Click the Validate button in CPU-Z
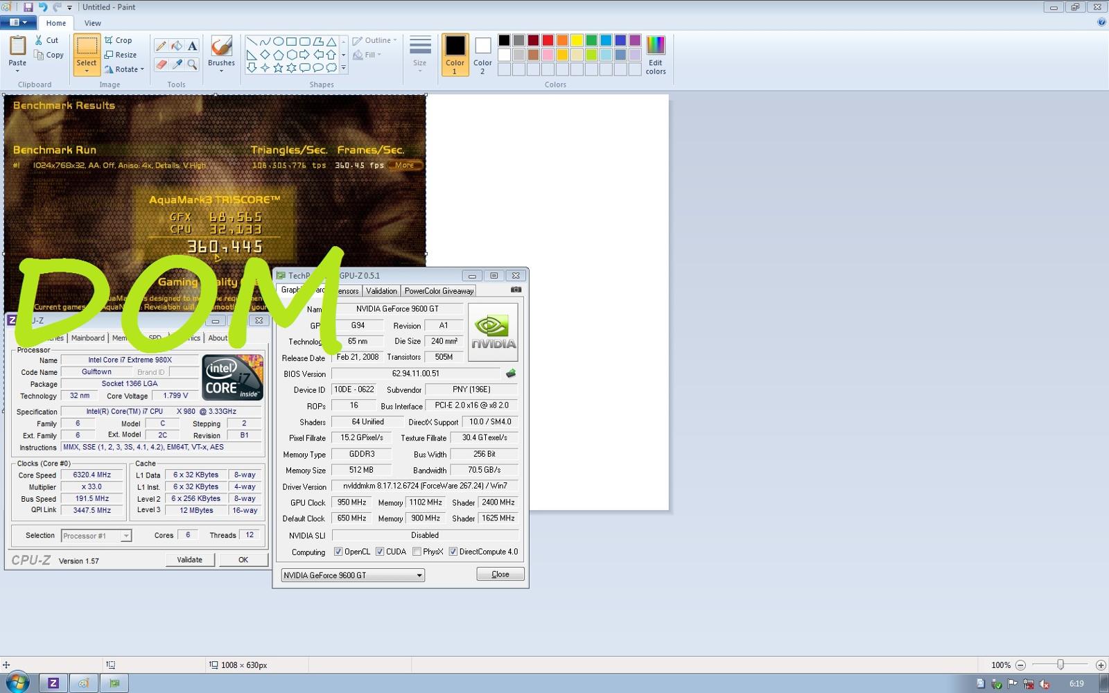The height and width of the screenshot is (693, 1109). coord(190,560)
